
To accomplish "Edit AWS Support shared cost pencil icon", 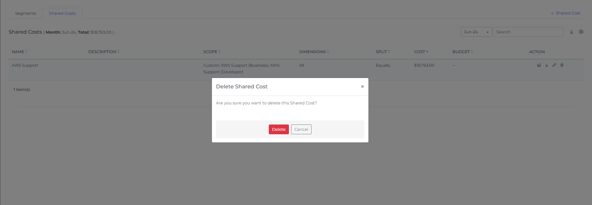I will [x=554, y=65].
